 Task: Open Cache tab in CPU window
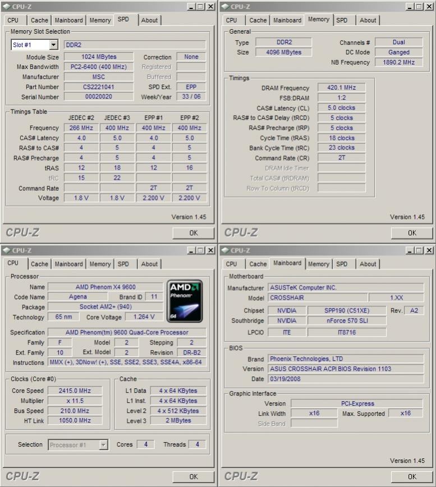click(39, 264)
